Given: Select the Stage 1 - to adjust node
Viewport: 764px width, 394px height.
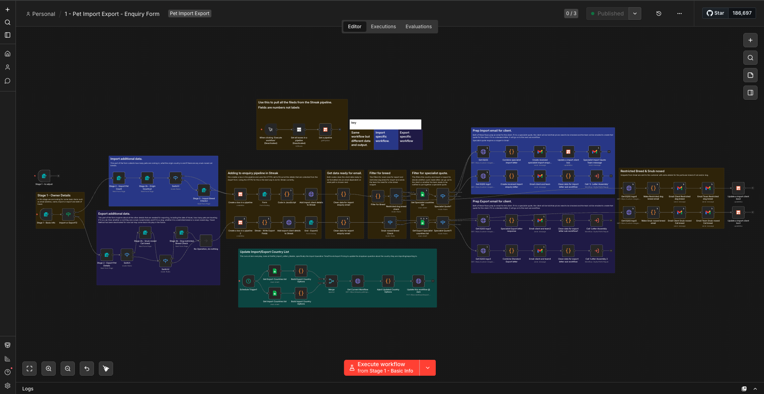Looking at the screenshot, I should click(44, 176).
